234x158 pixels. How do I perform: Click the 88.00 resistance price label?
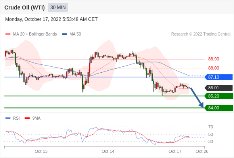[x=213, y=68]
